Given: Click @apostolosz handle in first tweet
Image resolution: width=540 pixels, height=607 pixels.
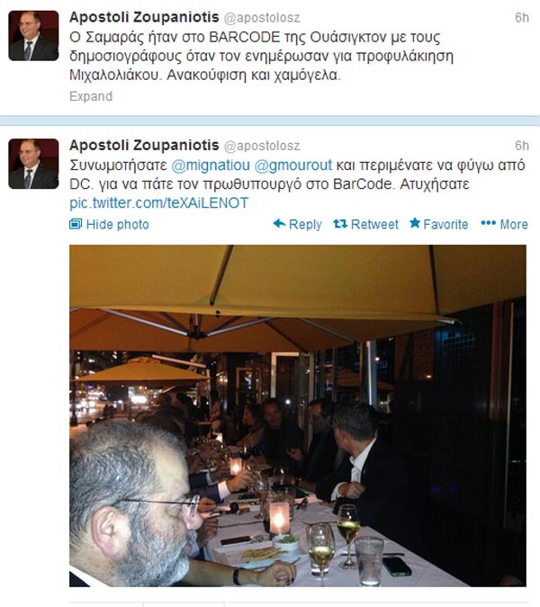Looking at the screenshot, I should (262, 18).
